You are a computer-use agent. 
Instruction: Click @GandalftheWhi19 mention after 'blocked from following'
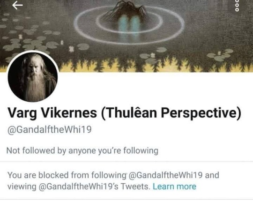coord(165,175)
